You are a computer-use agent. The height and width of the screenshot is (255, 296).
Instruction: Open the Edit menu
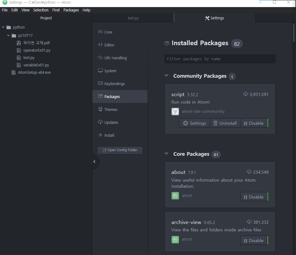[14, 10]
